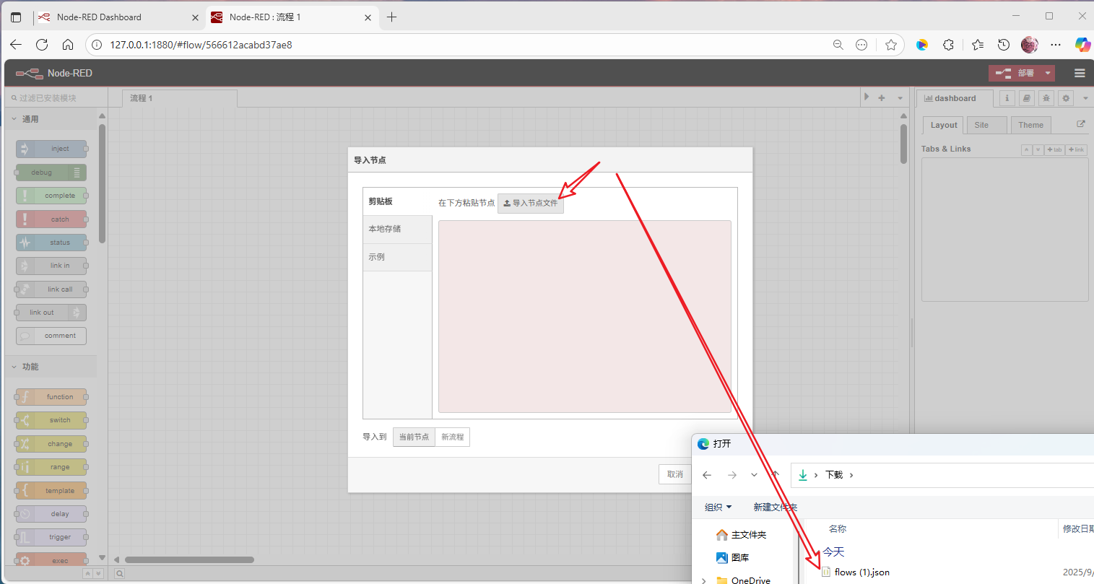This screenshot has width=1094, height=584.
Task: Click the Node-RED hamburger menu icon
Action: 1080,73
